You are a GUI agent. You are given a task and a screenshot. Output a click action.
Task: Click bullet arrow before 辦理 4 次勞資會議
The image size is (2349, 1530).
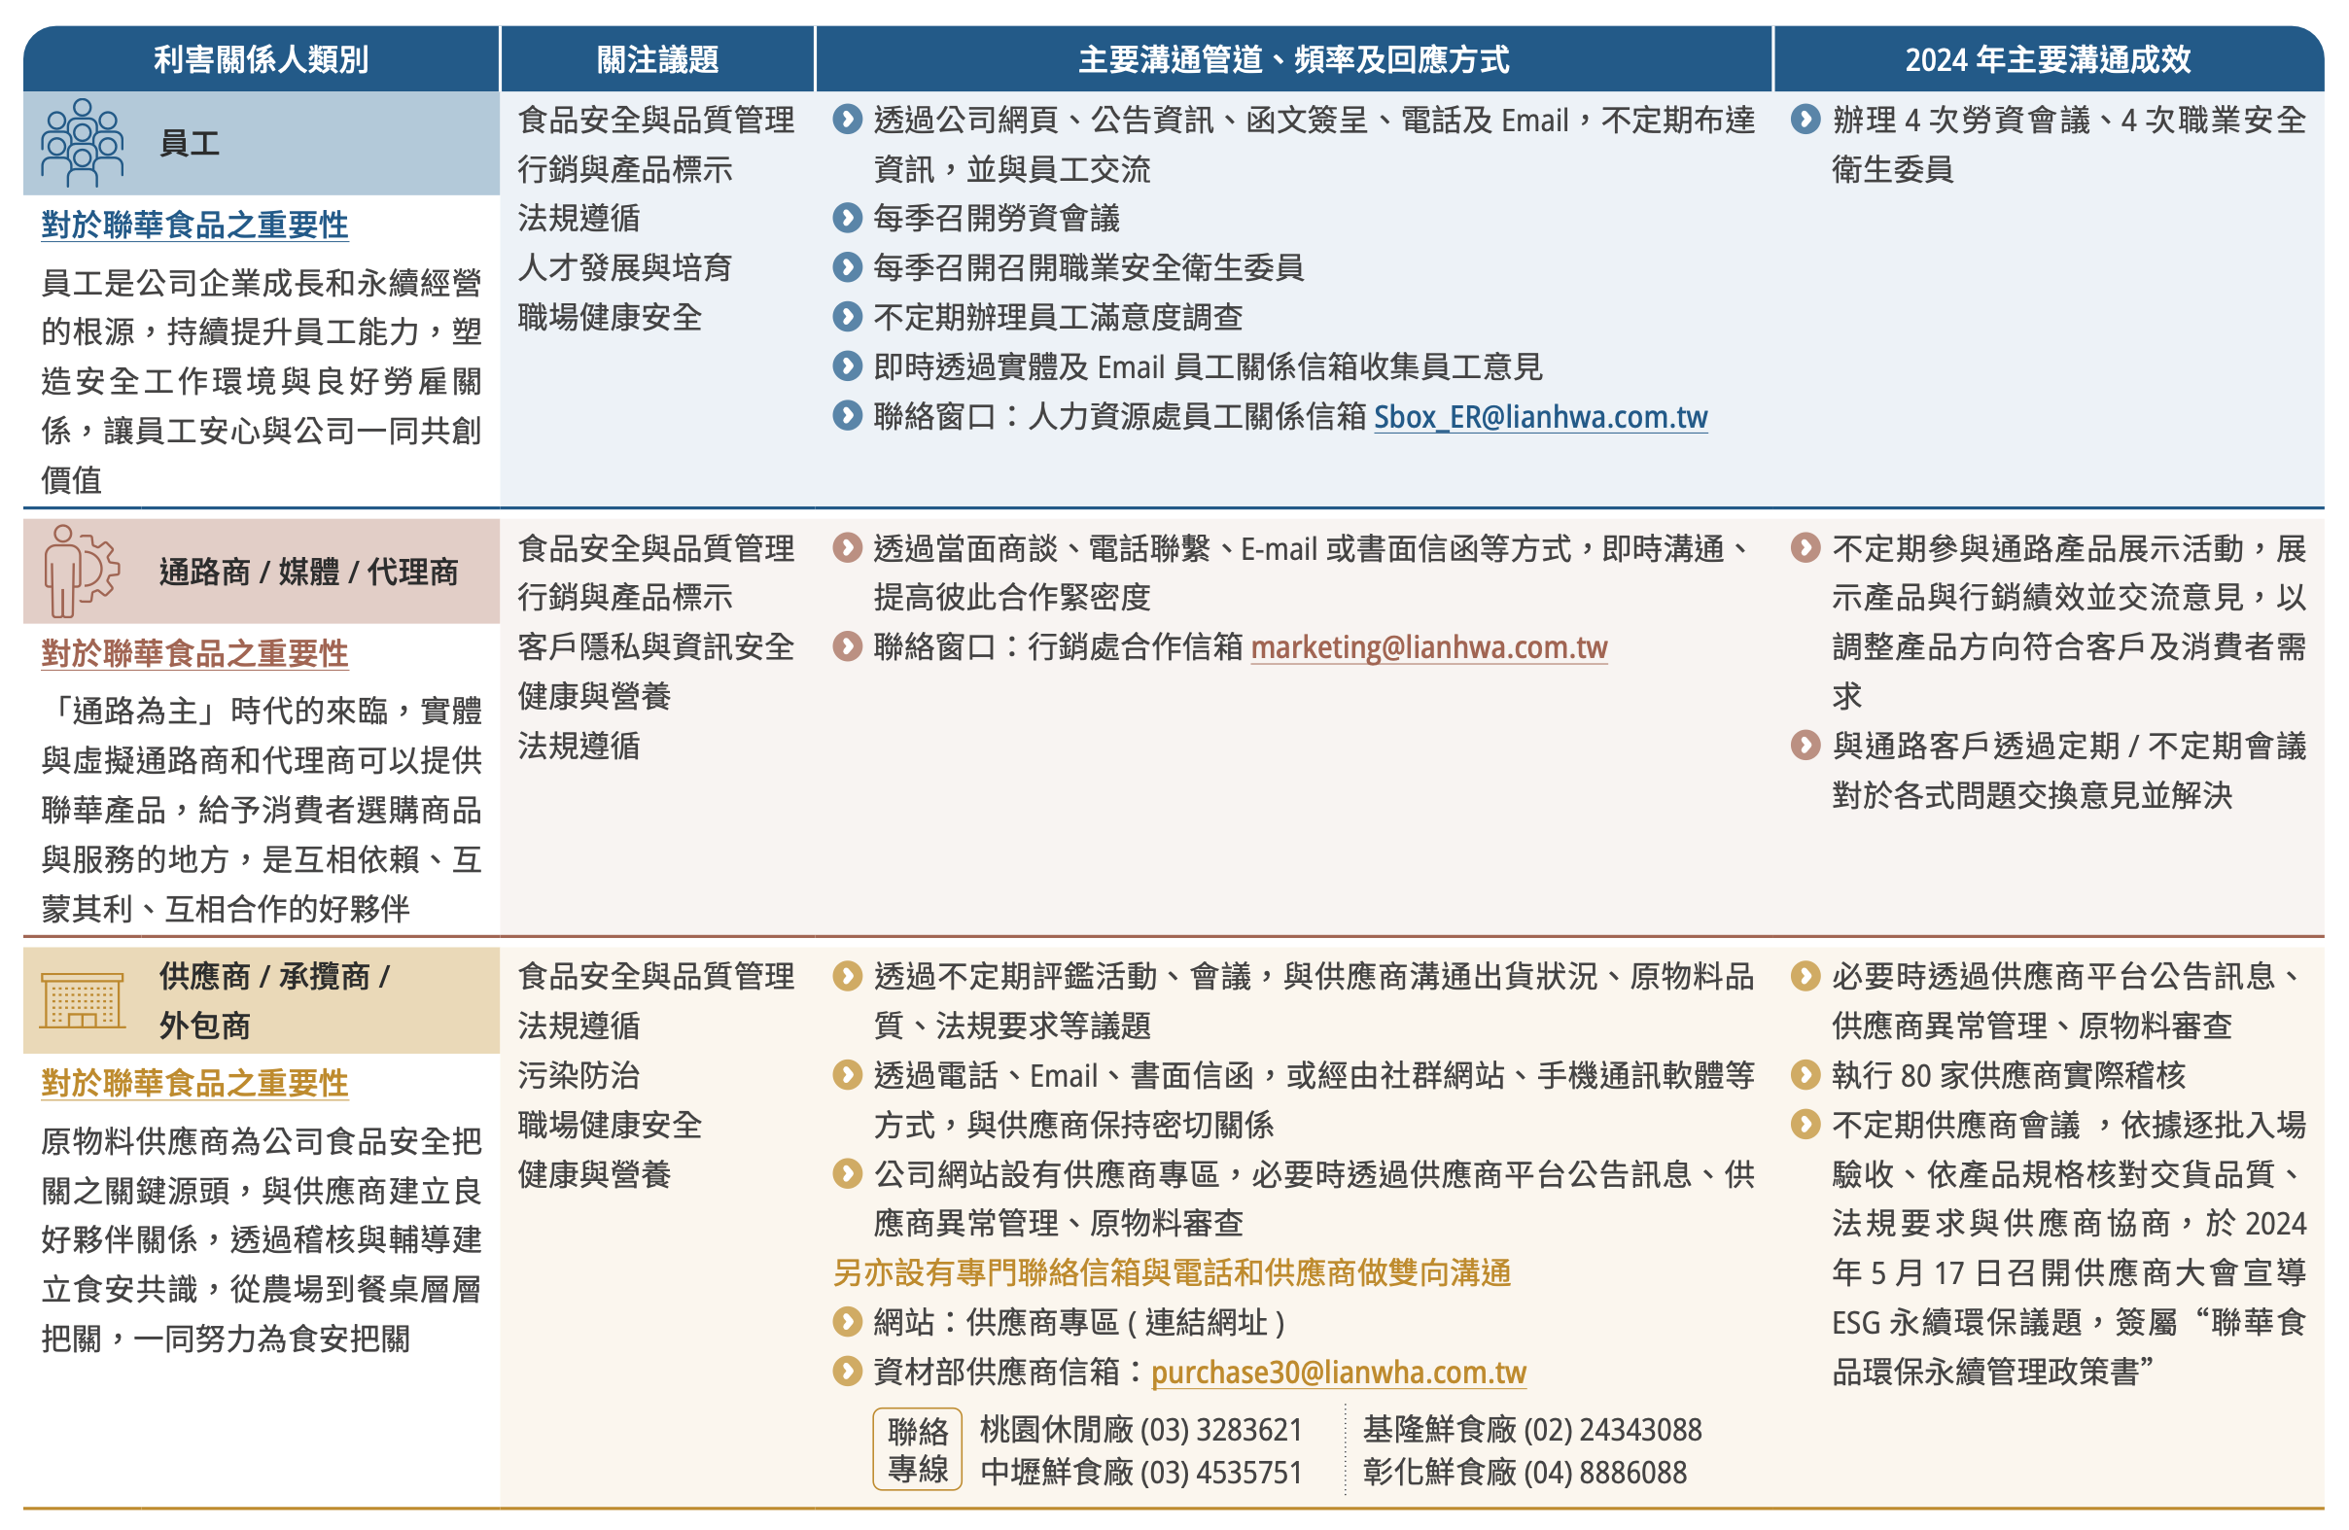pos(1806,120)
